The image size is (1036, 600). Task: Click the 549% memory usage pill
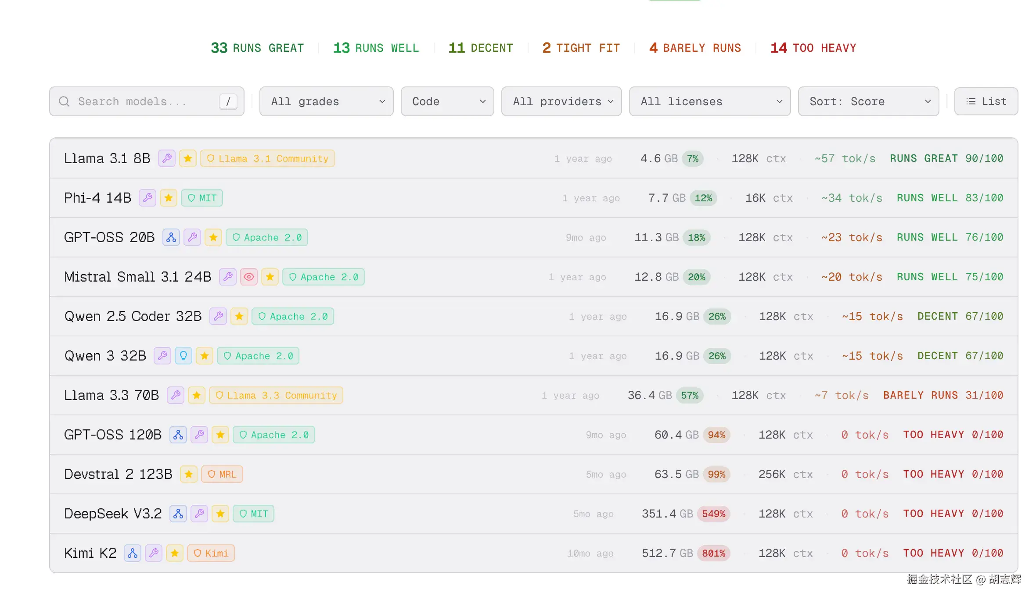[714, 514]
